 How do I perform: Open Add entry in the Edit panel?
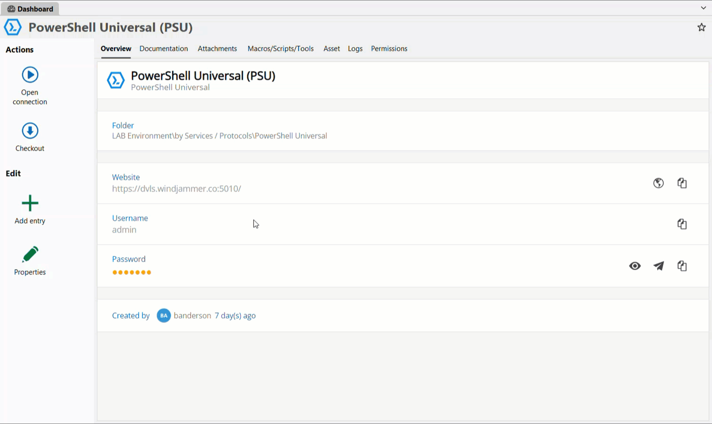click(29, 203)
